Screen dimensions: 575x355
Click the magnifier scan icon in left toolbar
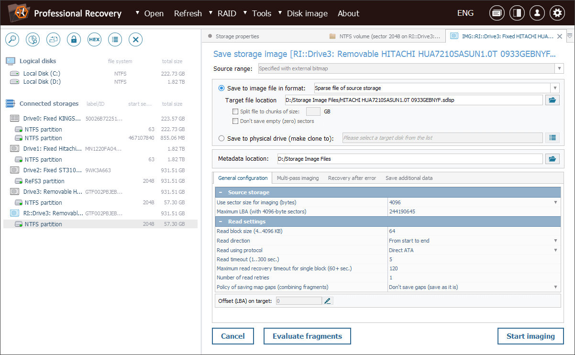12,40
